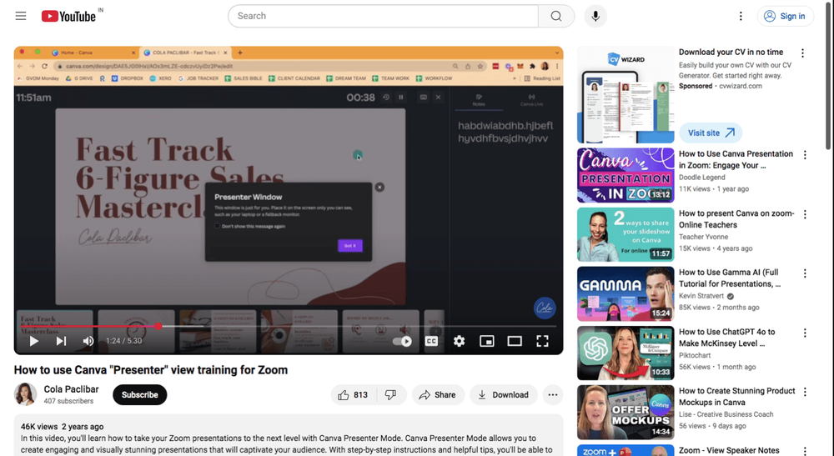Switch to miniplayer mode
This screenshot has width=834, height=456.
[487, 341]
